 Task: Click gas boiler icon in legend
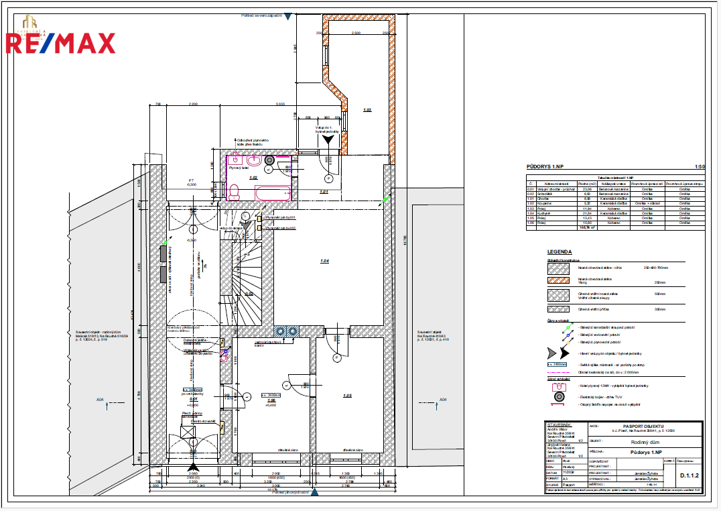coord(559,387)
